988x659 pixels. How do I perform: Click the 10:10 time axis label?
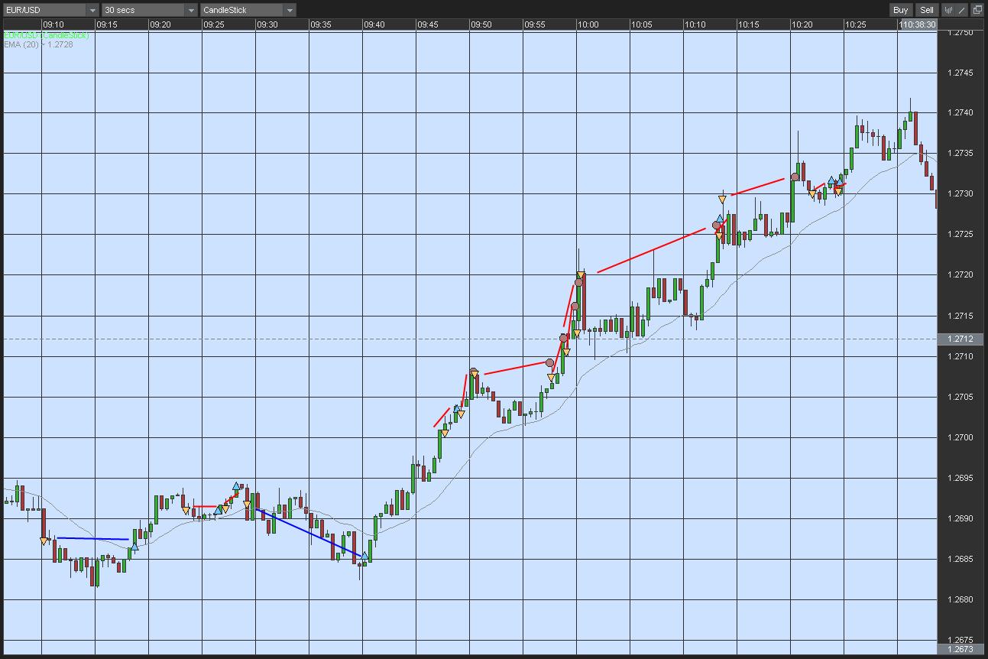[x=695, y=24]
